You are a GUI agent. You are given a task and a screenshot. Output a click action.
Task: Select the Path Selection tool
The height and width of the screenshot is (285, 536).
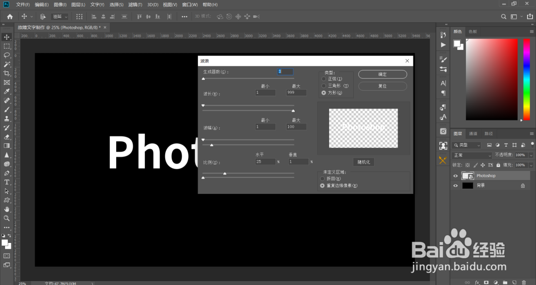coord(6,191)
